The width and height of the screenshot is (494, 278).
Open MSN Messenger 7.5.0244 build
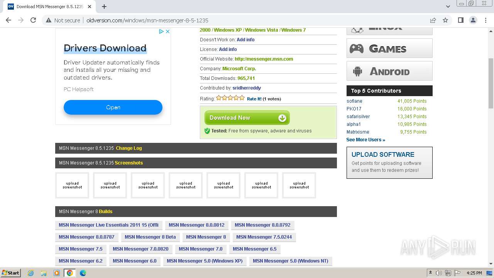(x=264, y=237)
